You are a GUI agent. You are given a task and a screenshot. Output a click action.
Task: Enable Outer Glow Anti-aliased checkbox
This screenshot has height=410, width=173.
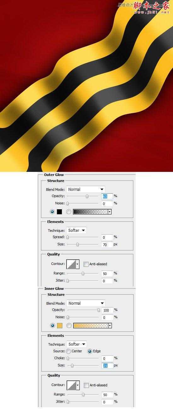(x=86, y=264)
